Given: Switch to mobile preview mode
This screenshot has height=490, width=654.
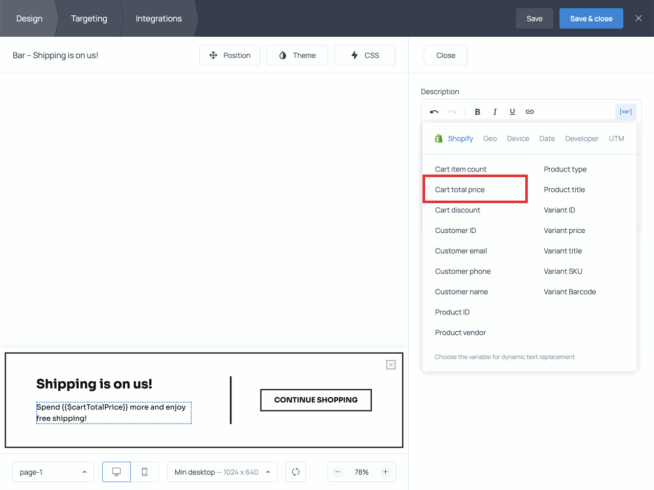Looking at the screenshot, I should (145, 472).
